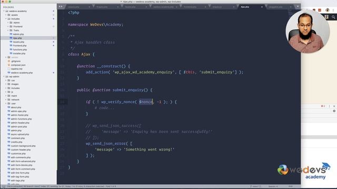Open the tab list dropdown arrow
The width and height of the screenshot is (337, 189).
[x=298, y=7]
